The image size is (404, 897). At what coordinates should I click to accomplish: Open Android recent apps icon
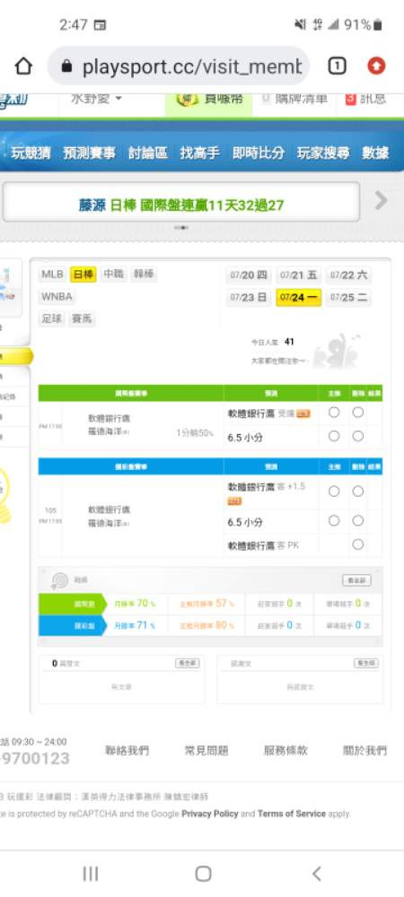pos(91,874)
